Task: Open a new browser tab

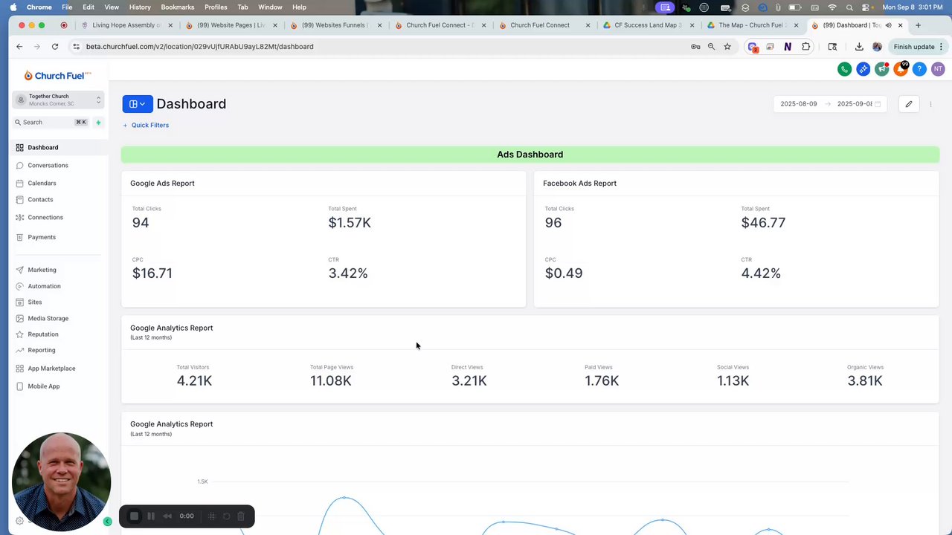Action: [x=918, y=25]
